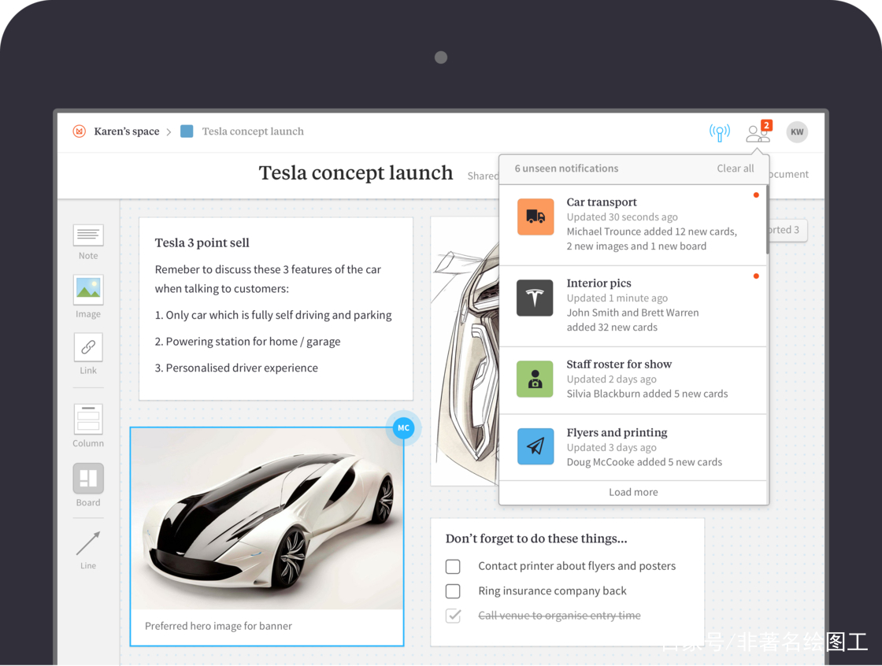
Task: Open the Interior pics notification
Action: coord(633,306)
